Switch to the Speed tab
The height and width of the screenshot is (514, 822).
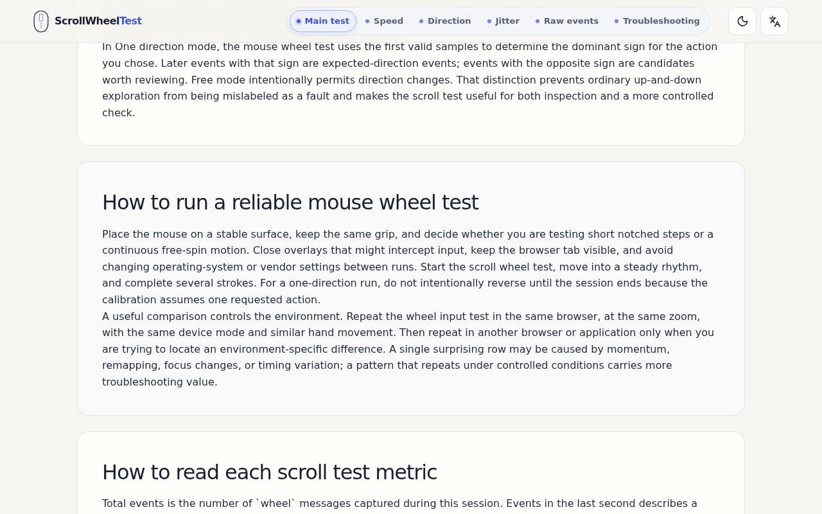pos(384,21)
